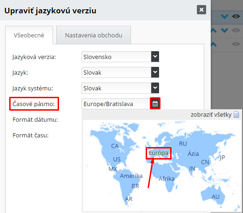Image resolution: width=243 pixels, height=213 pixels.
Task: Click the document icon next to zobraziť všetky
Action: [x=237, y=115]
